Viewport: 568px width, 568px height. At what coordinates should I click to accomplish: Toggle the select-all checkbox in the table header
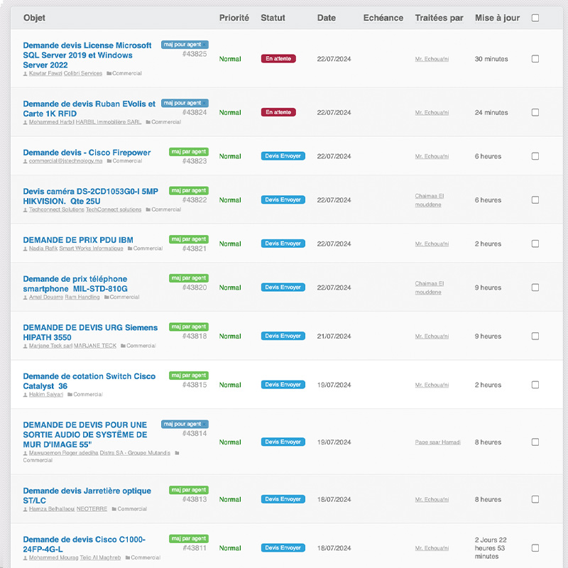pyautogui.click(x=535, y=18)
